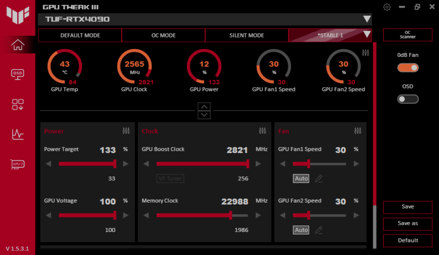Click the version label V 1.5.3.1
This screenshot has width=439, height=255.
[x=17, y=249]
